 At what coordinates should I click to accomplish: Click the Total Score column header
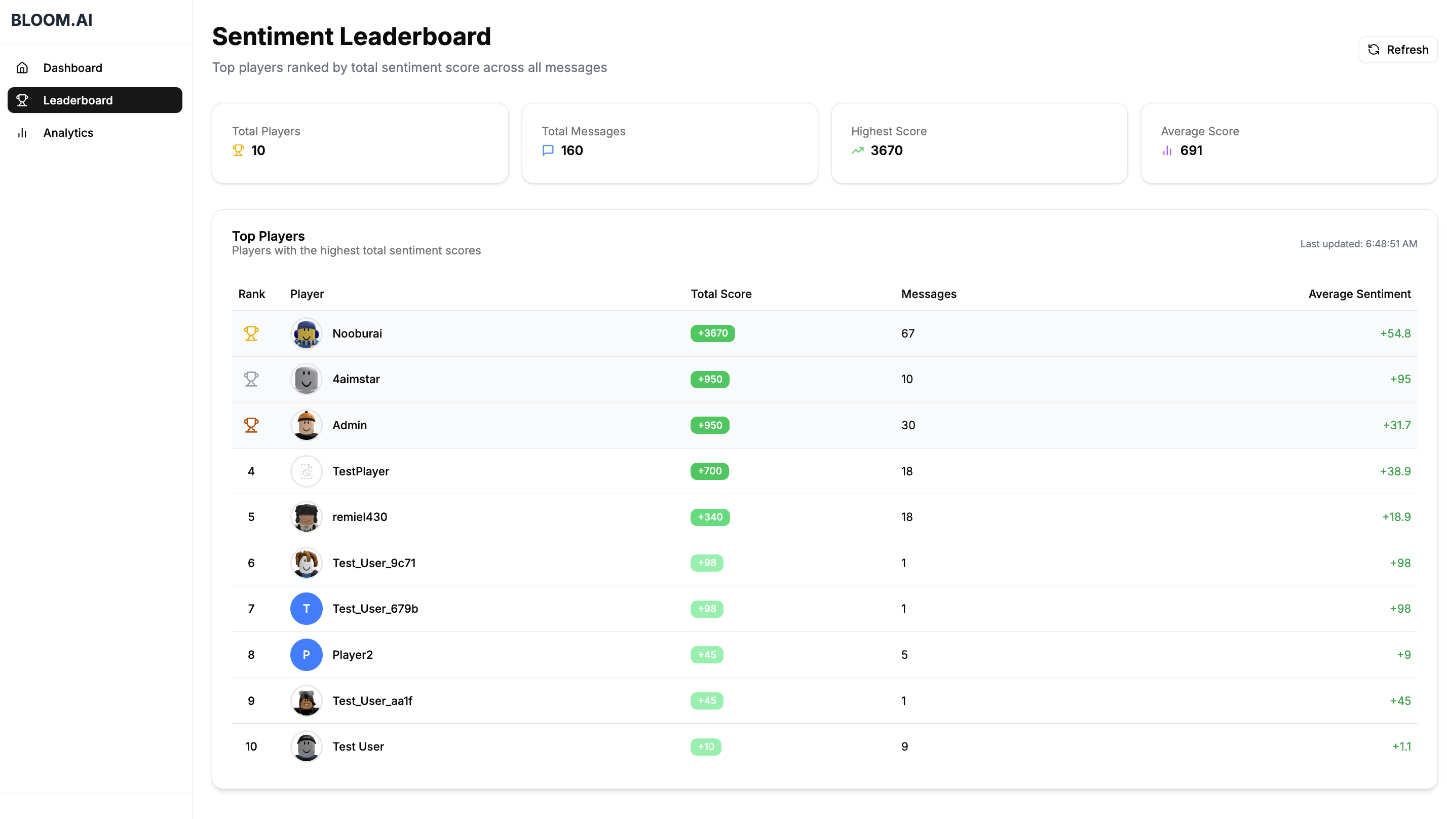coord(720,293)
